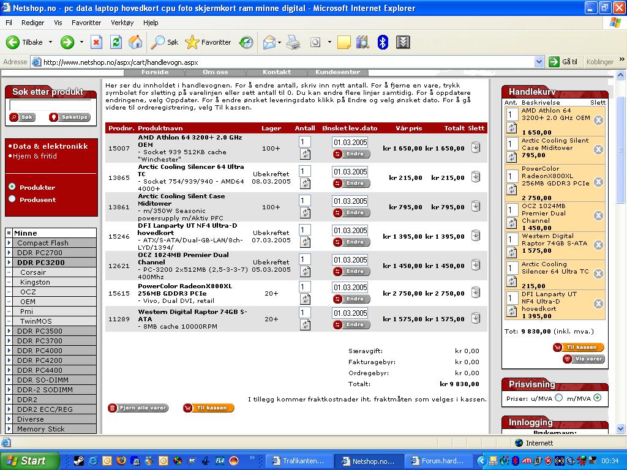Update icon under PowerColor in Handlekurv sidebar
The height and width of the screenshot is (470, 627).
512,190
